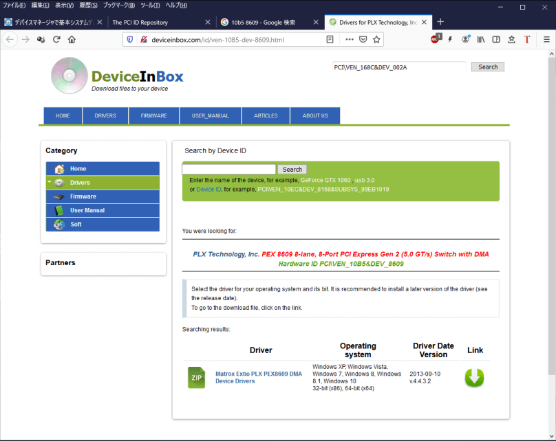Follow the GeForce GTX 1060 example link
The height and width of the screenshot is (441, 556).
pos(325,180)
